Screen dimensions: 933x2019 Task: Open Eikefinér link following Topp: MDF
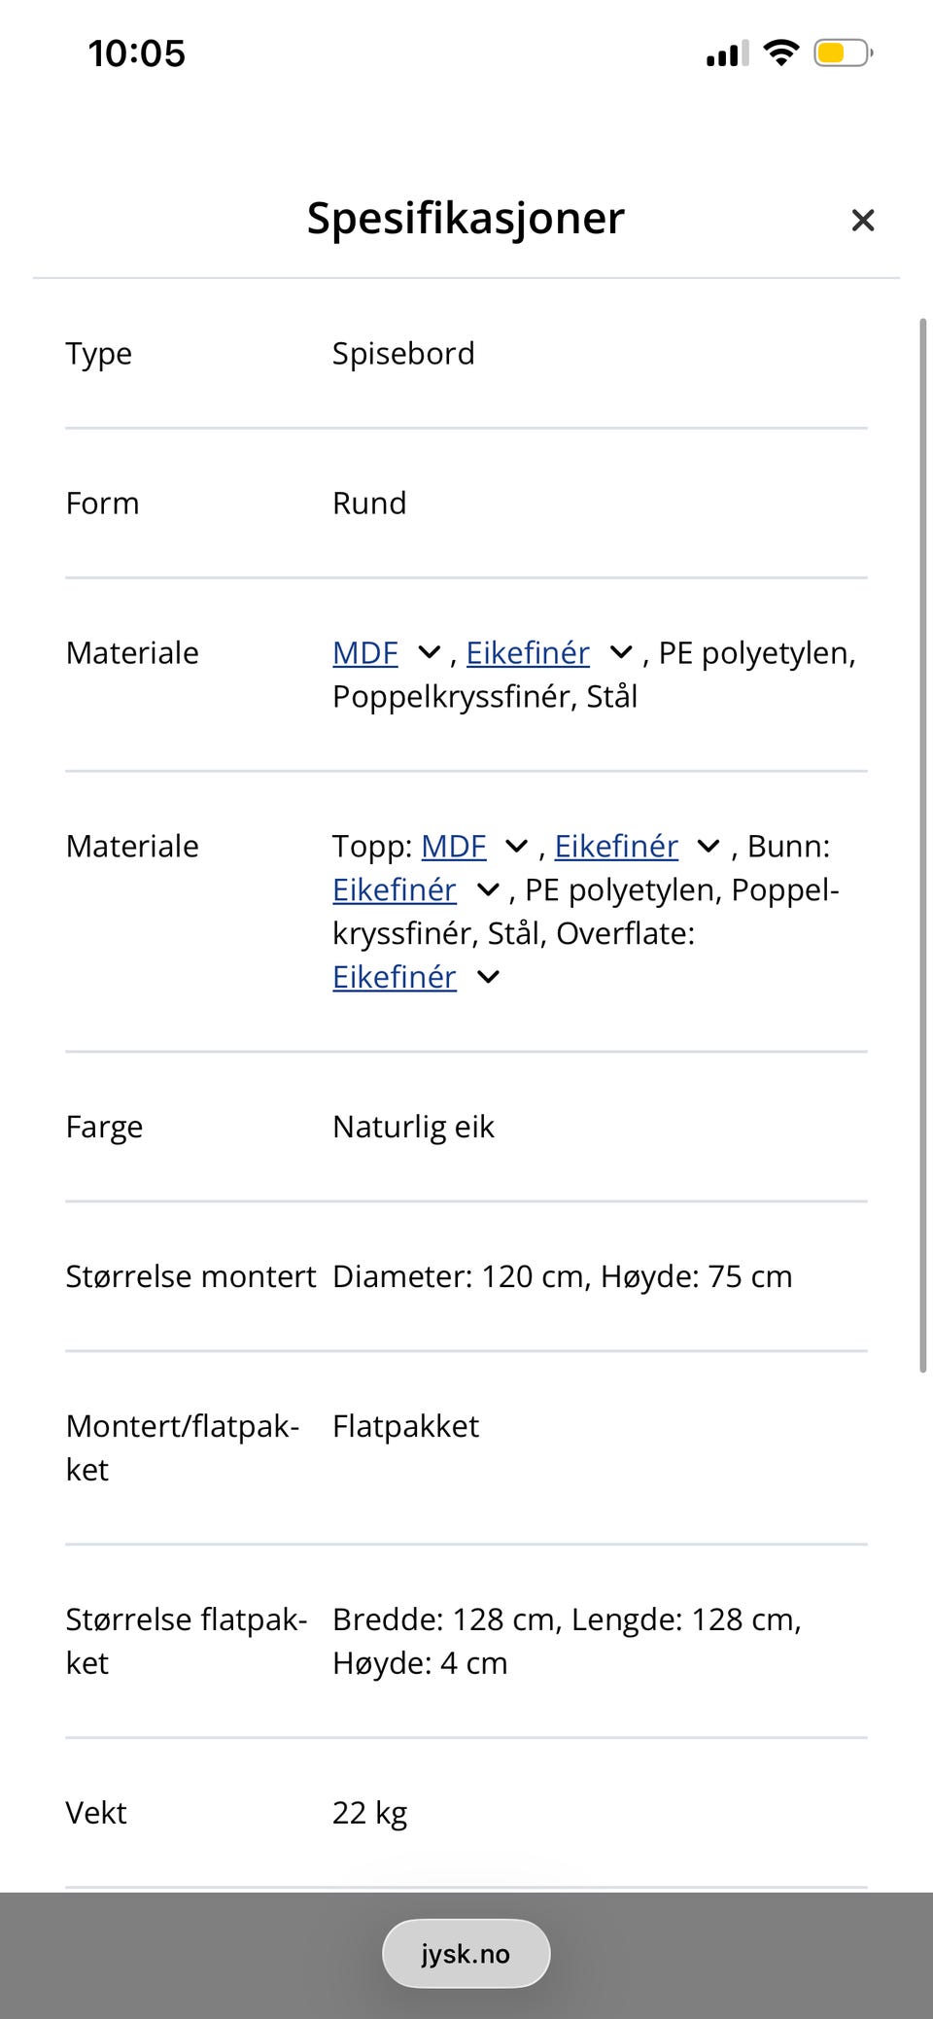pyautogui.click(x=616, y=847)
